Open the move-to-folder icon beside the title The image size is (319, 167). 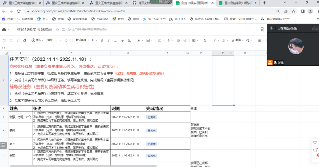click(64, 30)
